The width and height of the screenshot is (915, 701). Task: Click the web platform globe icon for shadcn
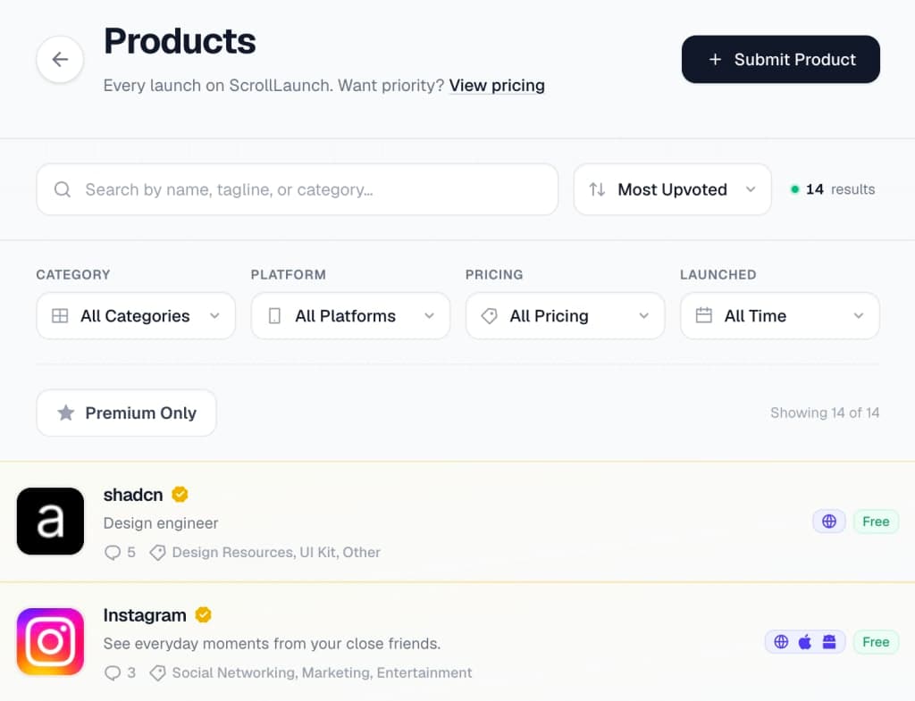(x=829, y=522)
